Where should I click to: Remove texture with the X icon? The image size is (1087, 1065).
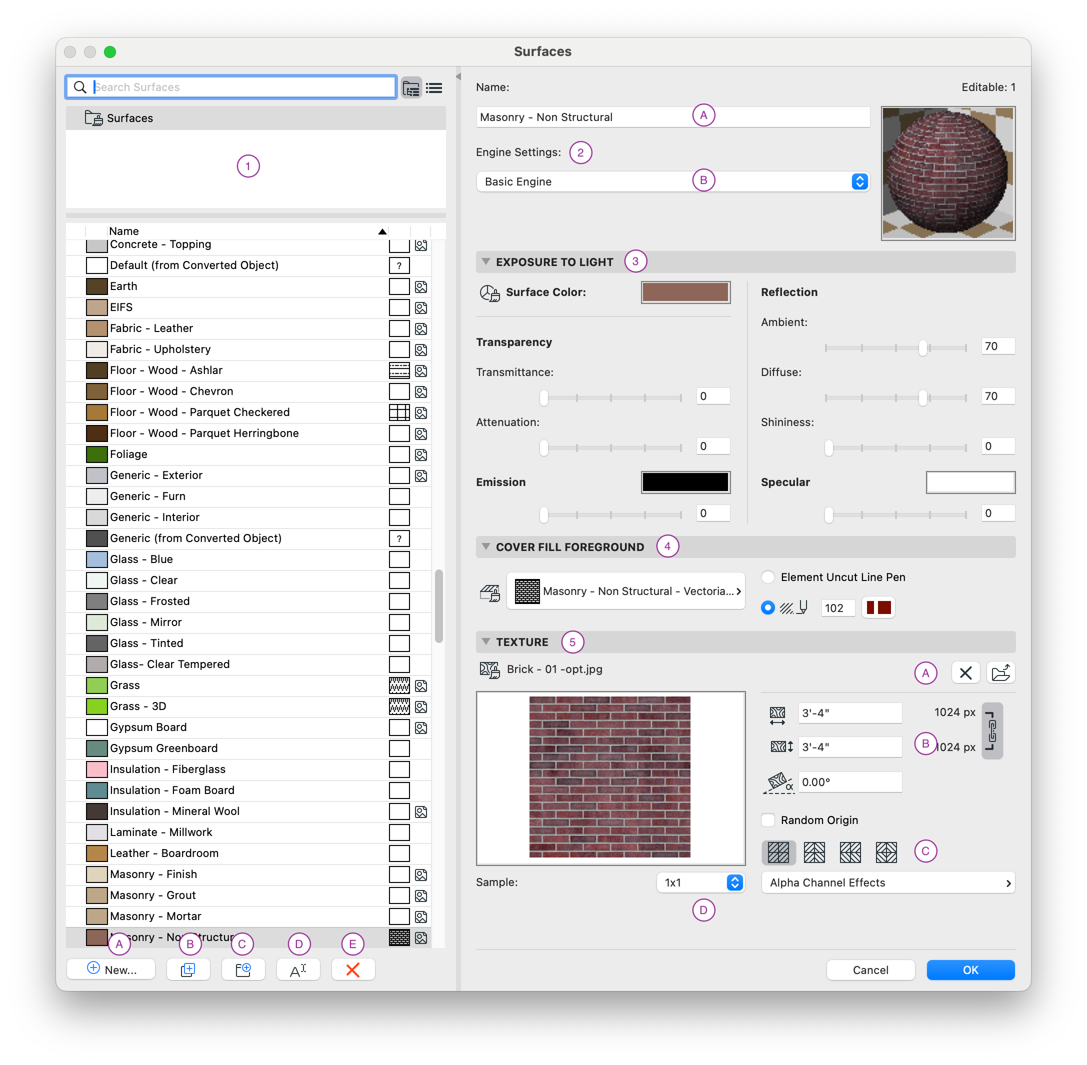[x=965, y=673]
